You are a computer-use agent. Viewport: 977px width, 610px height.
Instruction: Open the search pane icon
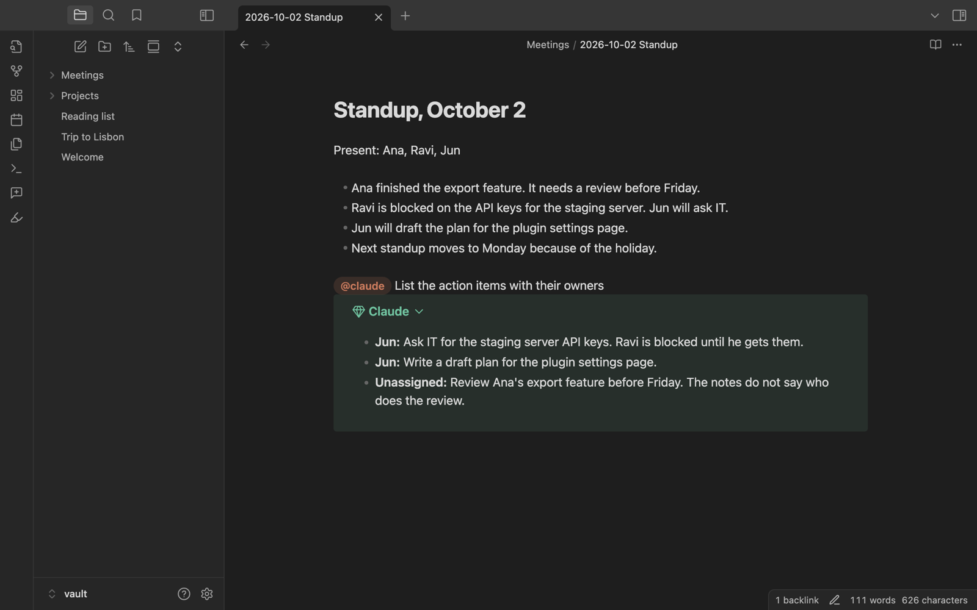click(109, 15)
